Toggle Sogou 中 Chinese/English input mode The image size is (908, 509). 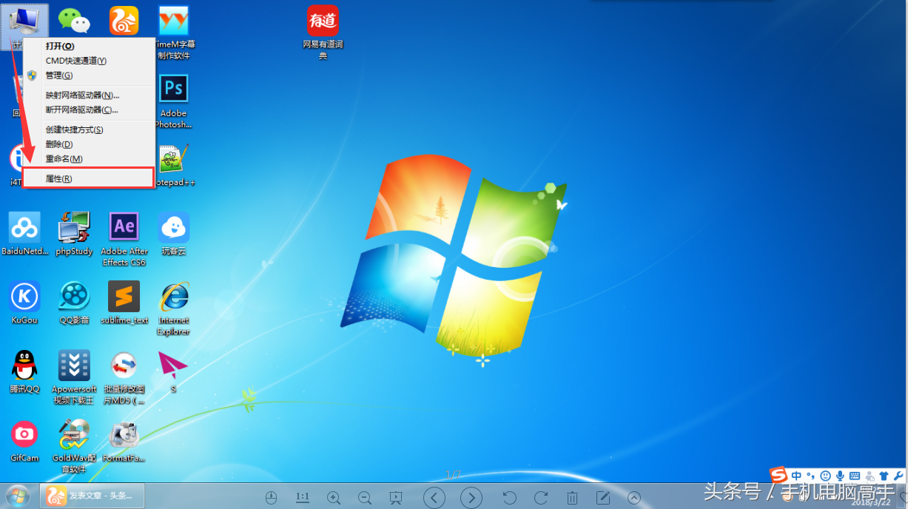point(796,475)
